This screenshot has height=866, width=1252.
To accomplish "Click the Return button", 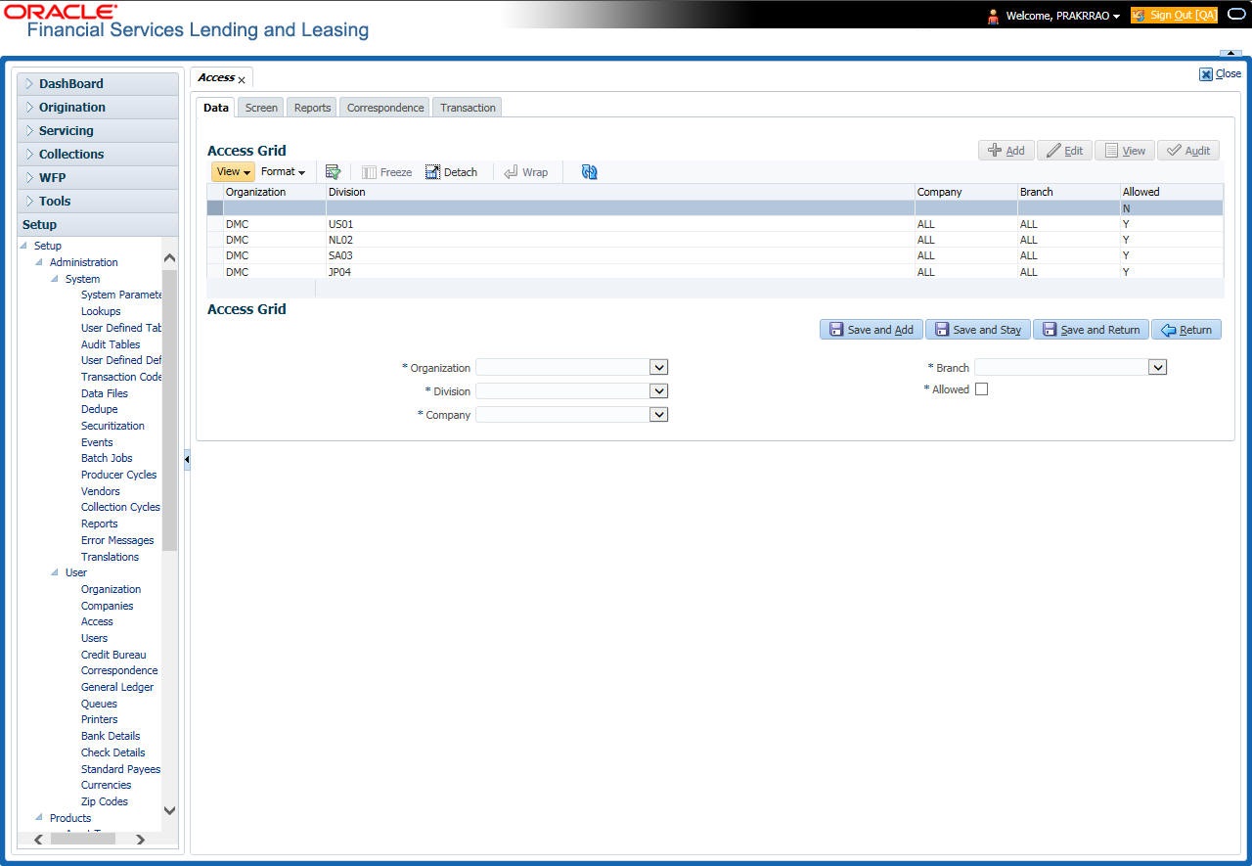I will point(1185,330).
